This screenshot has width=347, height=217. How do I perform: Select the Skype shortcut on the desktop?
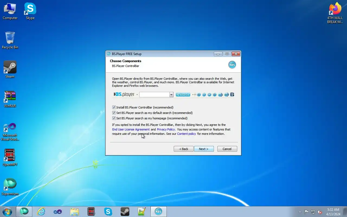30,11
